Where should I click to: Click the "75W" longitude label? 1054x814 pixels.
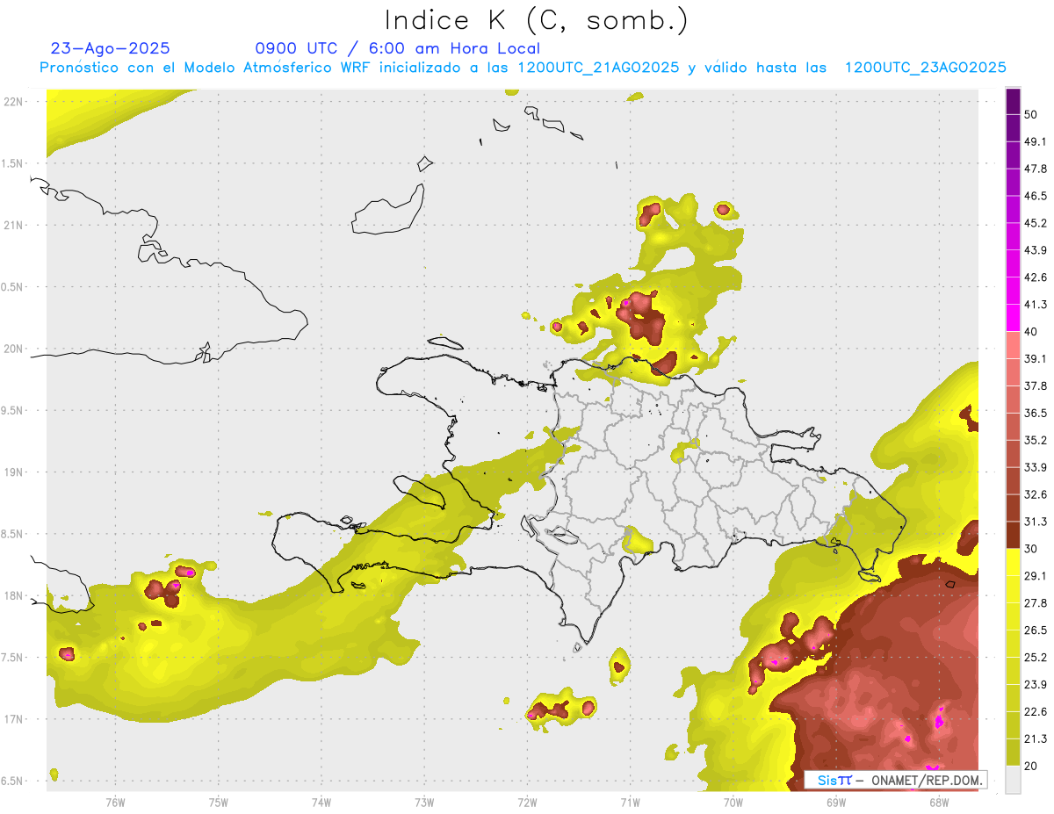(219, 803)
